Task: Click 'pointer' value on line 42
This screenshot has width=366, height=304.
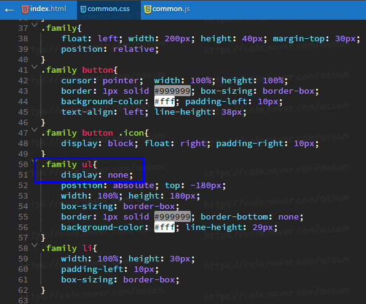Action: pos(121,81)
